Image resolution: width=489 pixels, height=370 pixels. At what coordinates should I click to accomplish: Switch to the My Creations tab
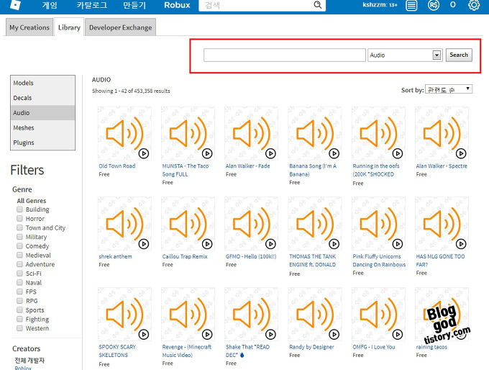(29, 27)
